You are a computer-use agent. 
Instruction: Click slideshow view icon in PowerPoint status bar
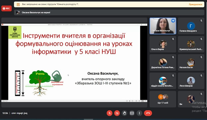pyautogui.click(x=143, y=101)
